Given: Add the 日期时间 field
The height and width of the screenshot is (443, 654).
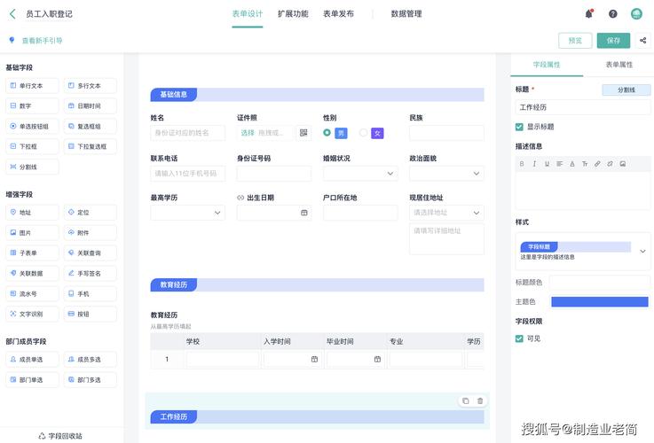Looking at the screenshot, I should tap(91, 106).
